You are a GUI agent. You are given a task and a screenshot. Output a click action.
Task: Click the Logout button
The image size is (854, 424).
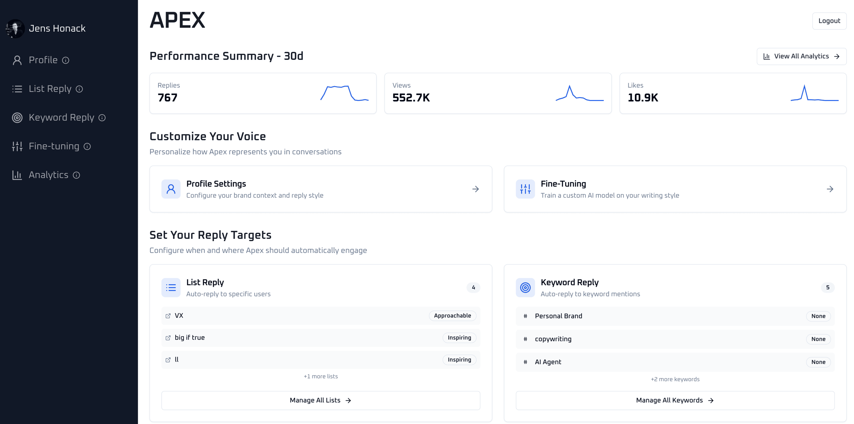[x=829, y=21]
